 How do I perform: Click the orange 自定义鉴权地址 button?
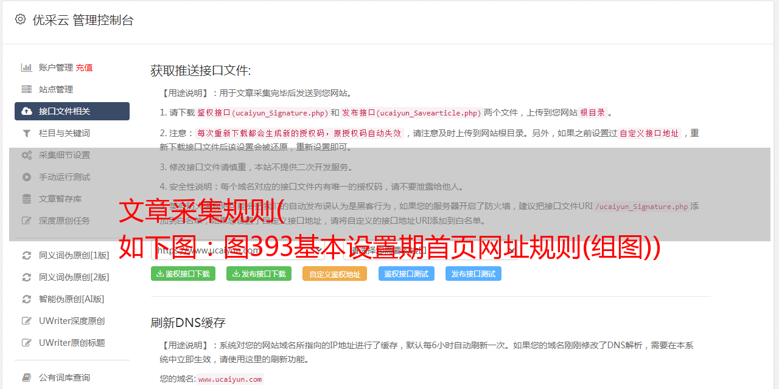click(335, 274)
